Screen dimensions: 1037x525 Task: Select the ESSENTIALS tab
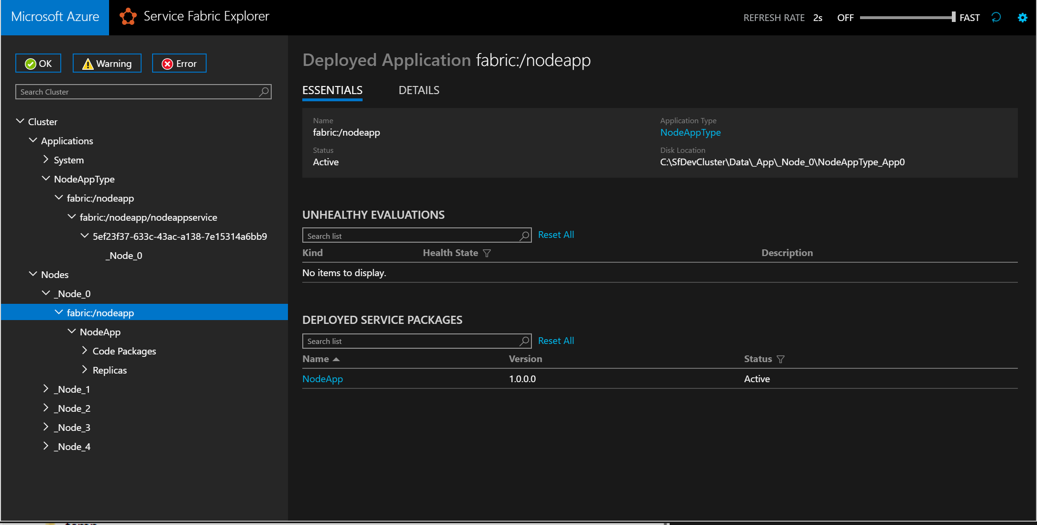(332, 90)
